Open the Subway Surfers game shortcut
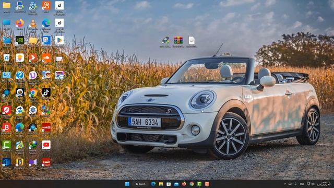Viewport: 334px width, 188px height. pos(46,75)
